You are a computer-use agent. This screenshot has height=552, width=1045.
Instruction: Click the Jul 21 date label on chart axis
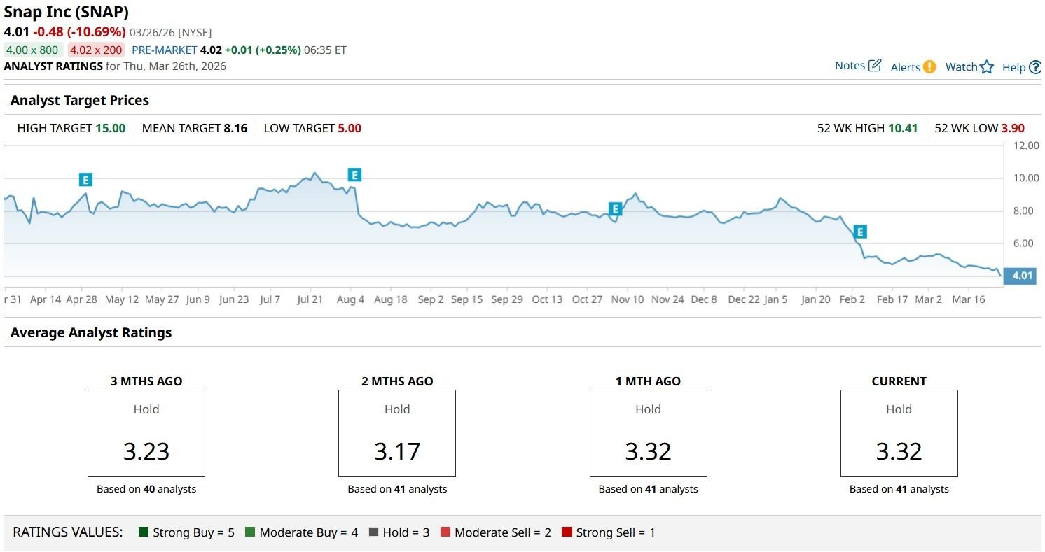310,299
